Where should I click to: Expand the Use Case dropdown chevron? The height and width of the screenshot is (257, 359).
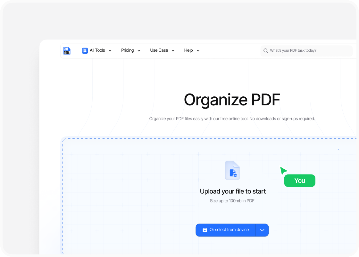(173, 51)
